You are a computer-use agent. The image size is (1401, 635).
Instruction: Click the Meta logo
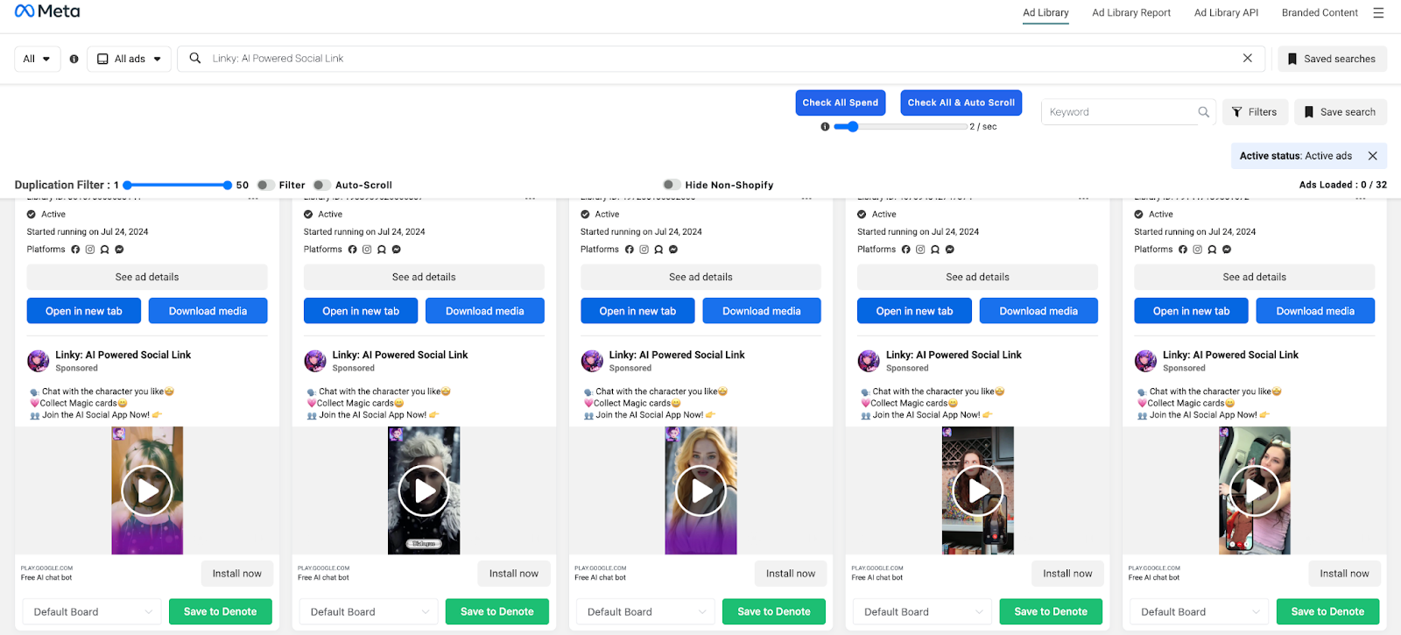(x=47, y=11)
